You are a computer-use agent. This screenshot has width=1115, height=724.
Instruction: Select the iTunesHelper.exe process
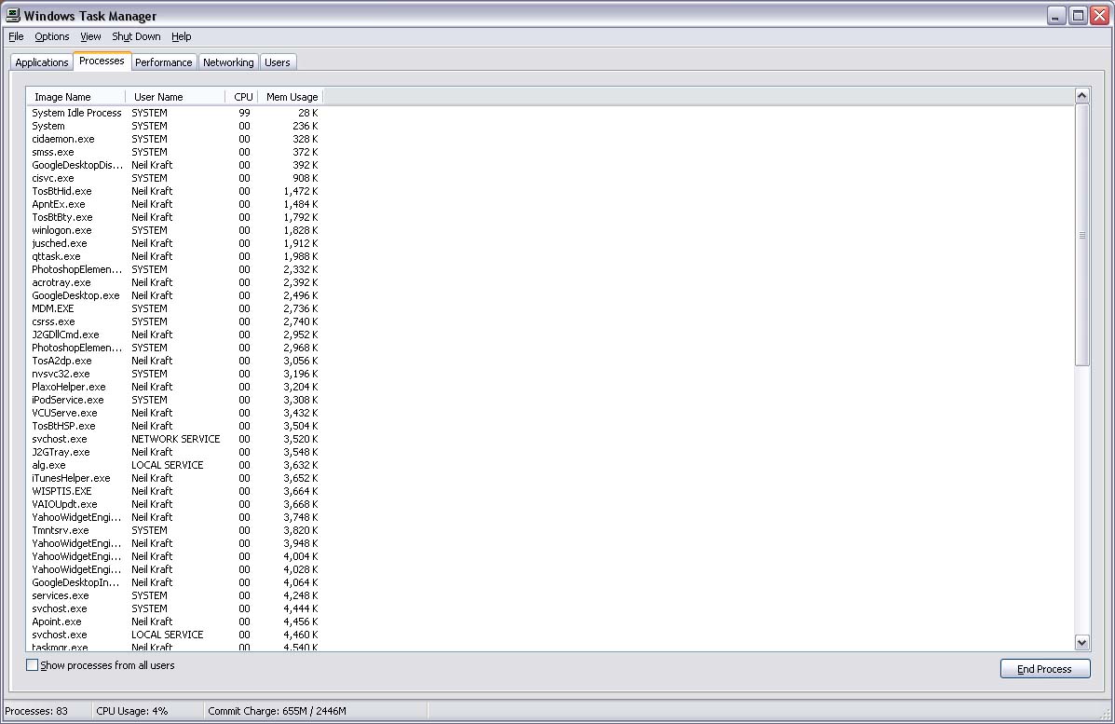tap(175, 478)
